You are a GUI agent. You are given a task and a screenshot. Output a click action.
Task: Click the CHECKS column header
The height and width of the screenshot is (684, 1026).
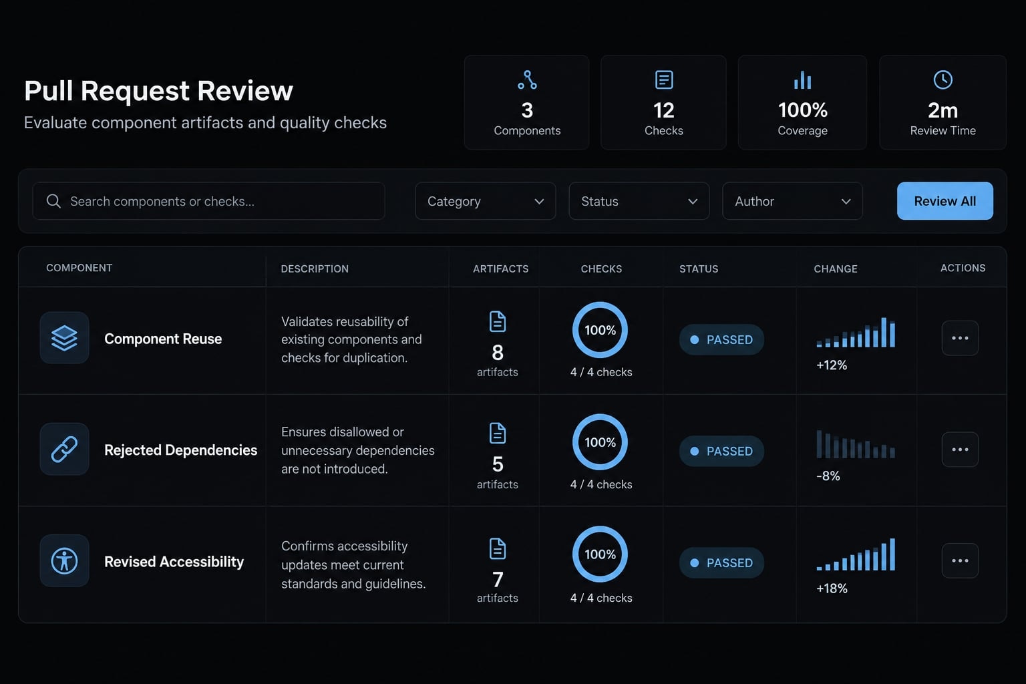click(601, 269)
